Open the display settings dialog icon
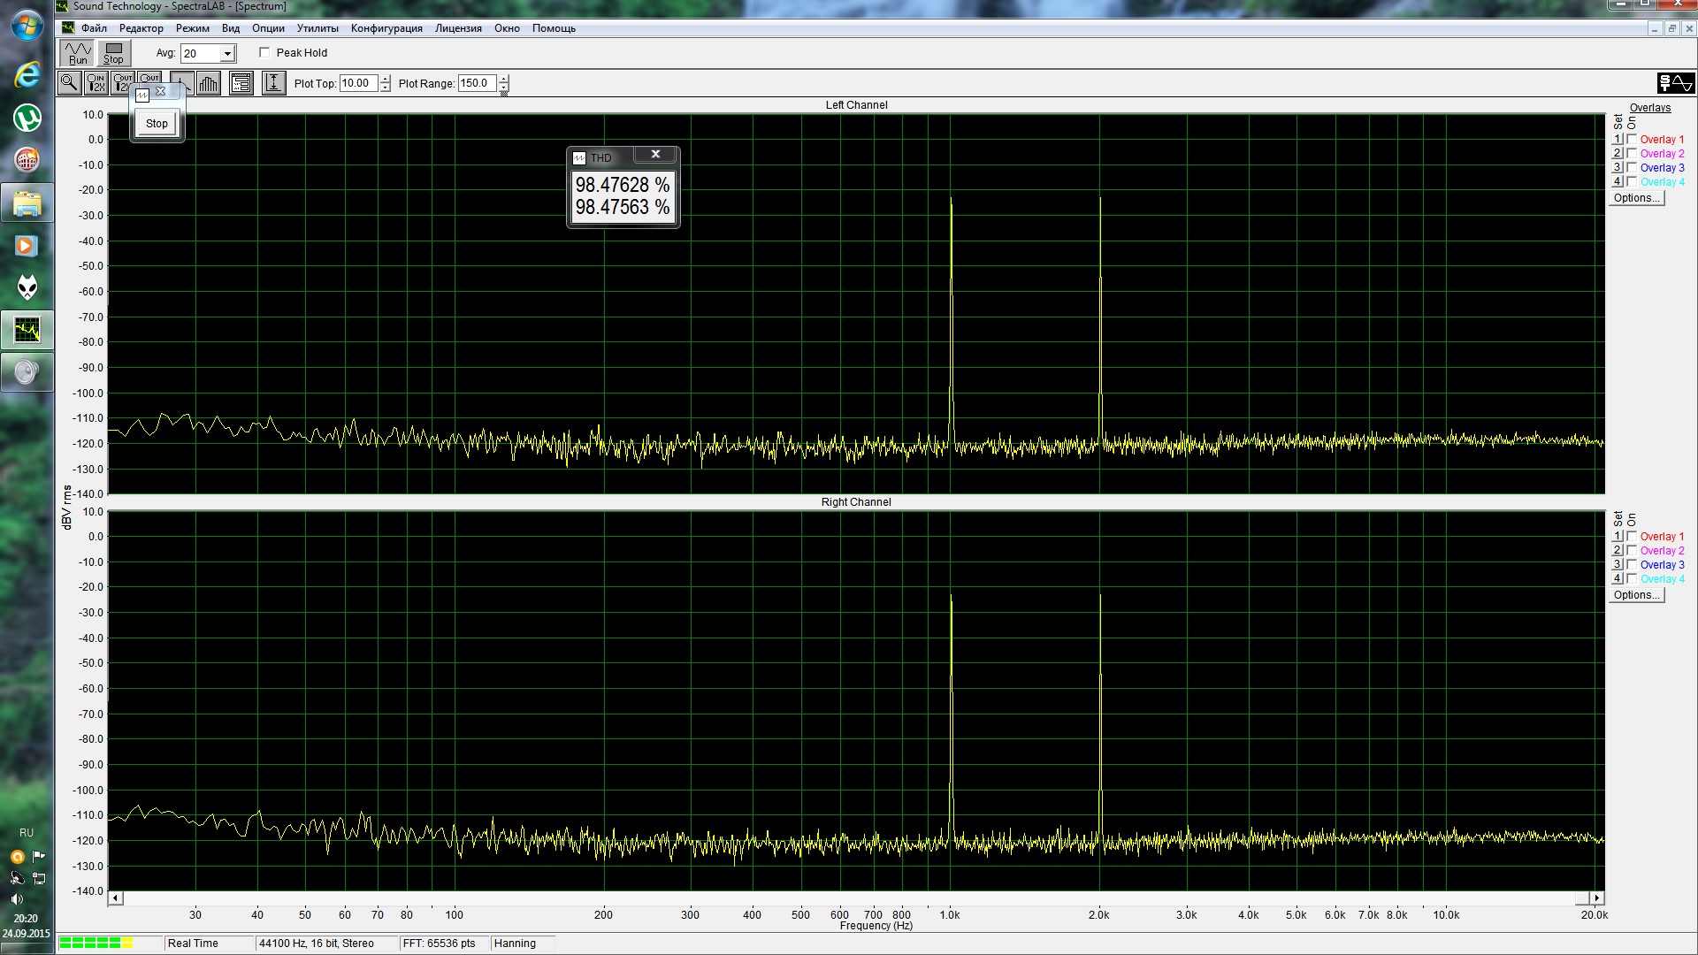1698x955 pixels. [241, 83]
